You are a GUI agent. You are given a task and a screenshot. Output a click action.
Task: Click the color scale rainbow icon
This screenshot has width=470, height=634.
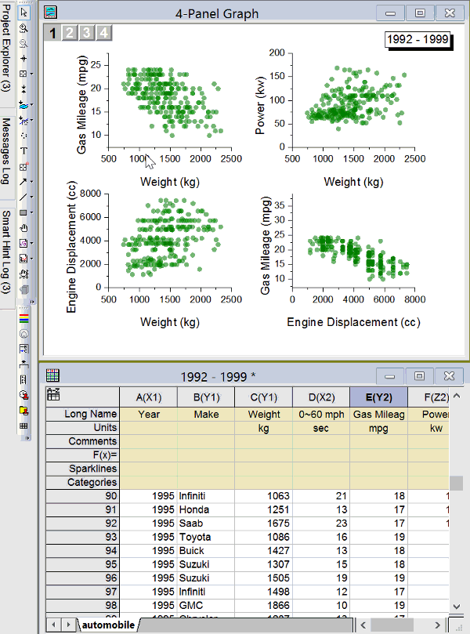[x=23, y=319]
